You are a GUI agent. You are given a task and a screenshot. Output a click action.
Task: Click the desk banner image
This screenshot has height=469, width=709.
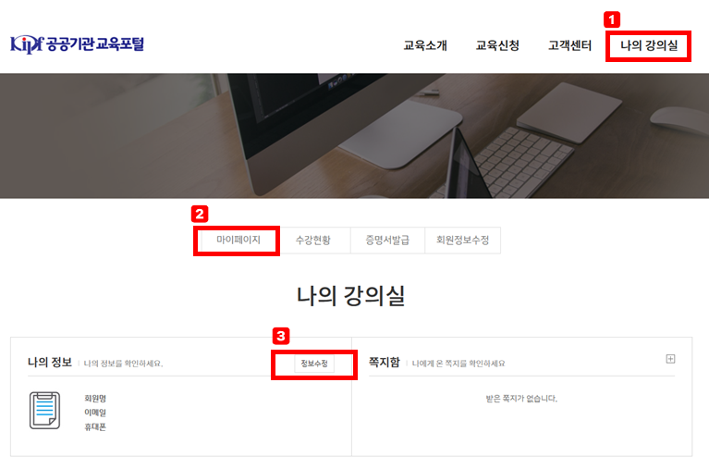(354, 135)
